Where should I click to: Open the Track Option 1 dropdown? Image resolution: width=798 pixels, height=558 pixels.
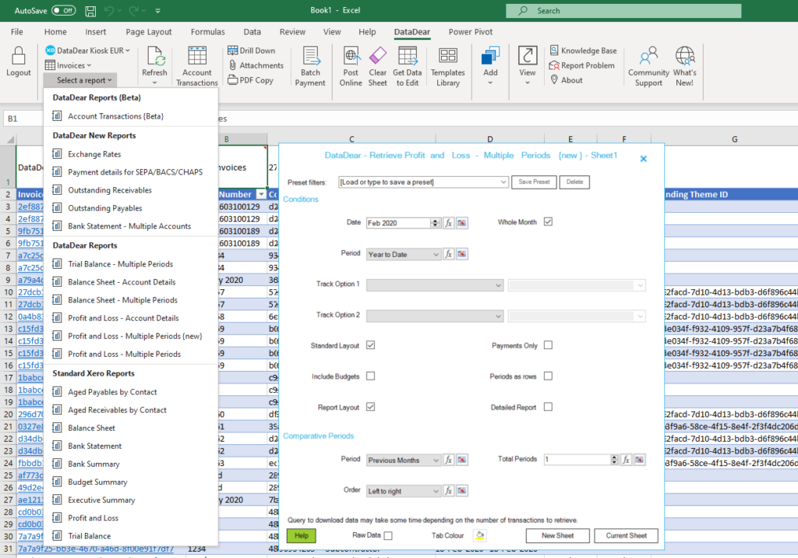coord(435,285)
